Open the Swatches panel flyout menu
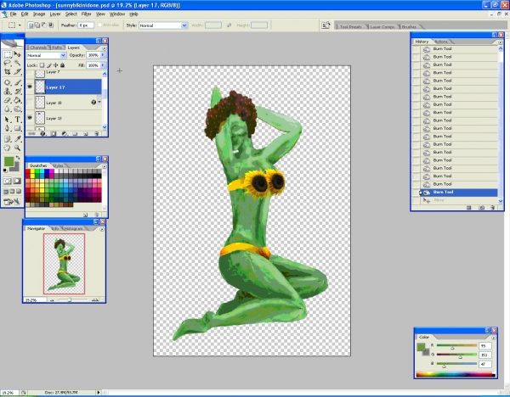This screenshot has width=510, height=397. 104,166
